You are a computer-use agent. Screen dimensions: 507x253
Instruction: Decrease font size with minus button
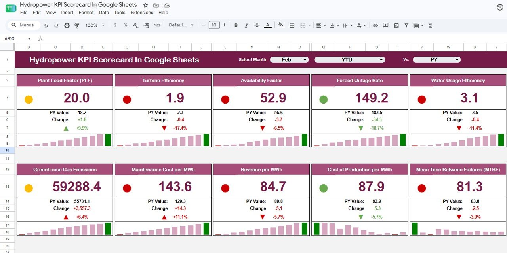(204, 25)
